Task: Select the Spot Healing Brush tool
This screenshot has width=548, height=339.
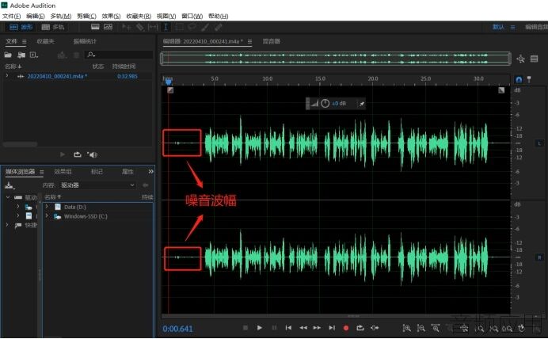Action: [218, 27]
